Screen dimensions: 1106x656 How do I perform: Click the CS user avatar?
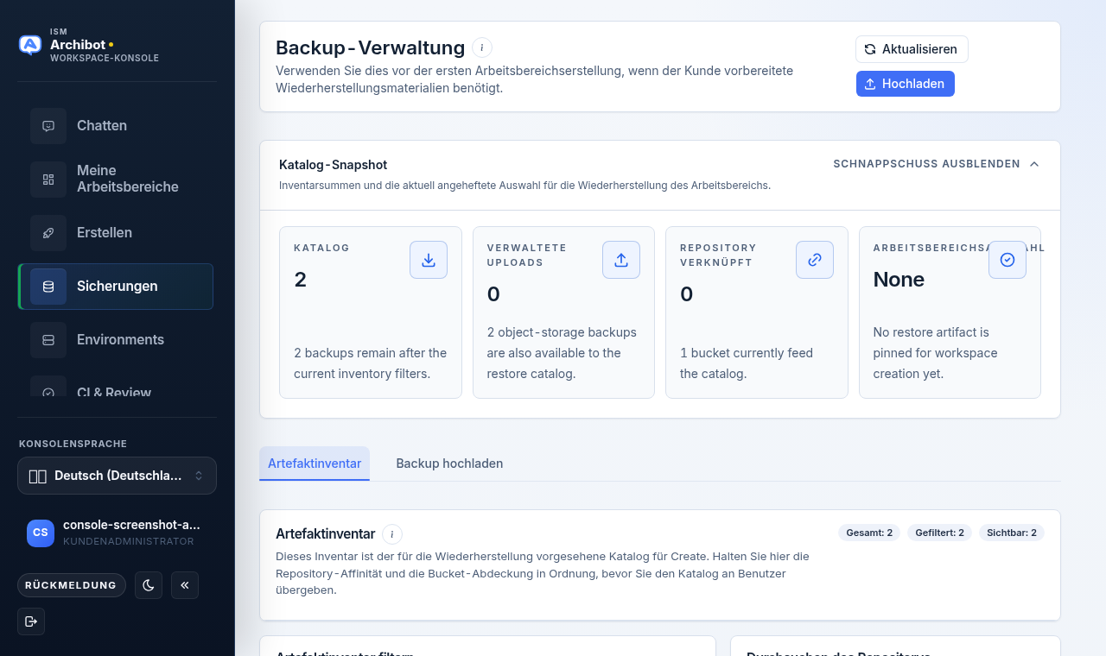pos(41,533)
